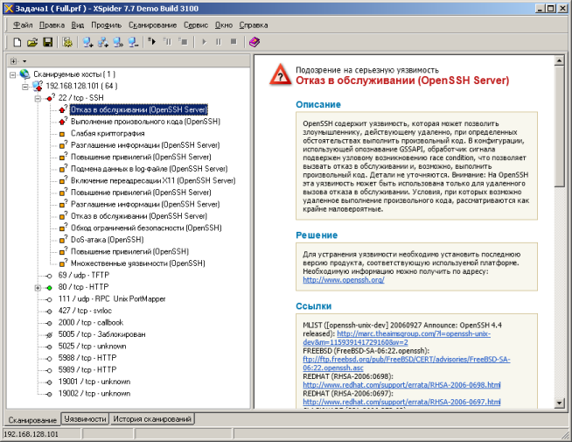Open the RHSA-2006-0698 Red Hat link
Viewport: 572px width, 442px height.
401,385
